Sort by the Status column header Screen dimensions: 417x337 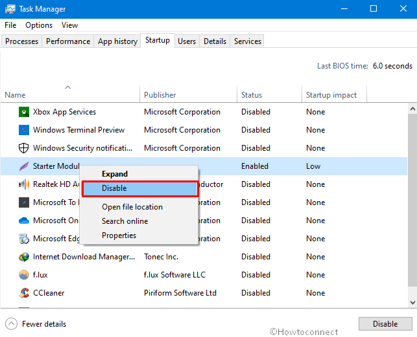[269, 93]
